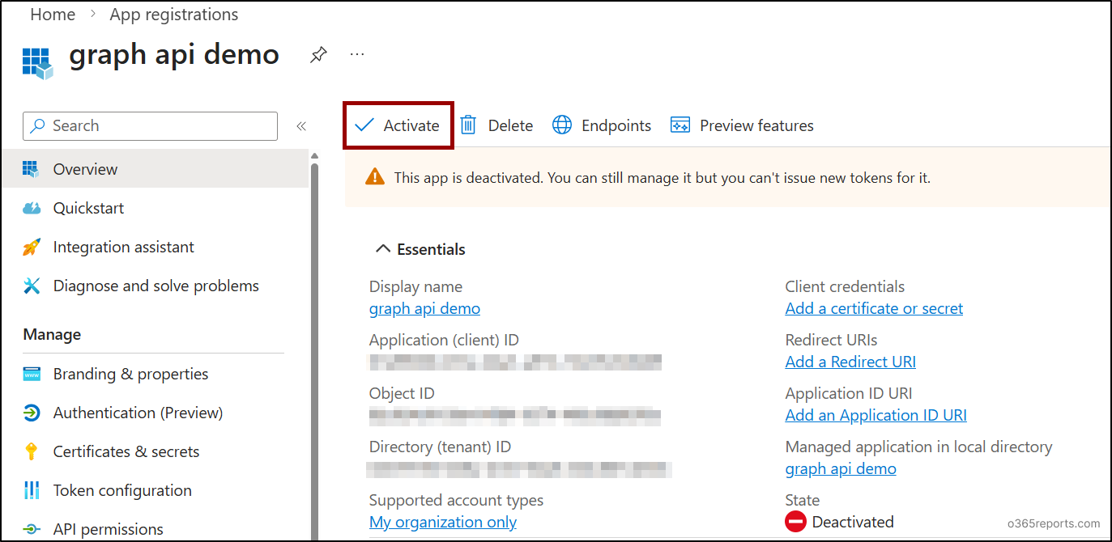The image size is (1112, 542).
Task: Click the Delete trash can icon
Action: 468,125
